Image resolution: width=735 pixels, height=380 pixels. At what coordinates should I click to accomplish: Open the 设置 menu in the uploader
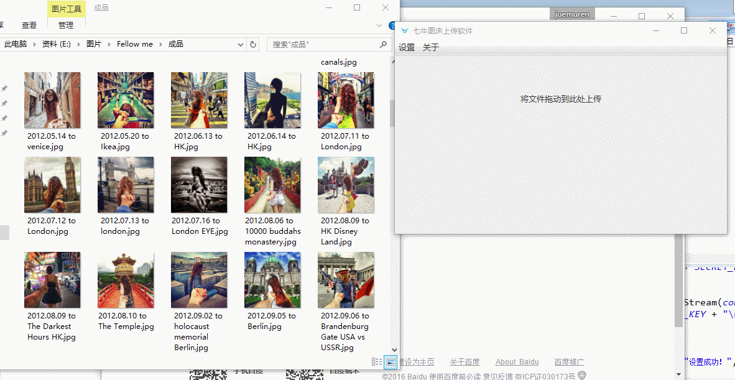(x=407, y=47)
